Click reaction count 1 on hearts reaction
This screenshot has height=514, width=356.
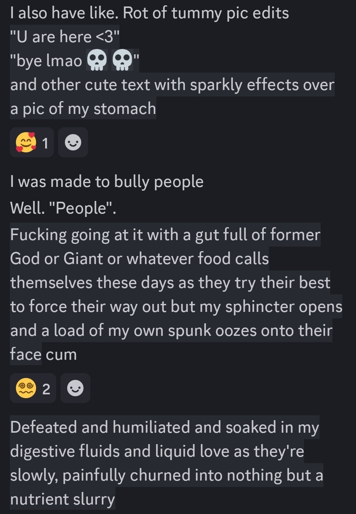coord(45,143)
